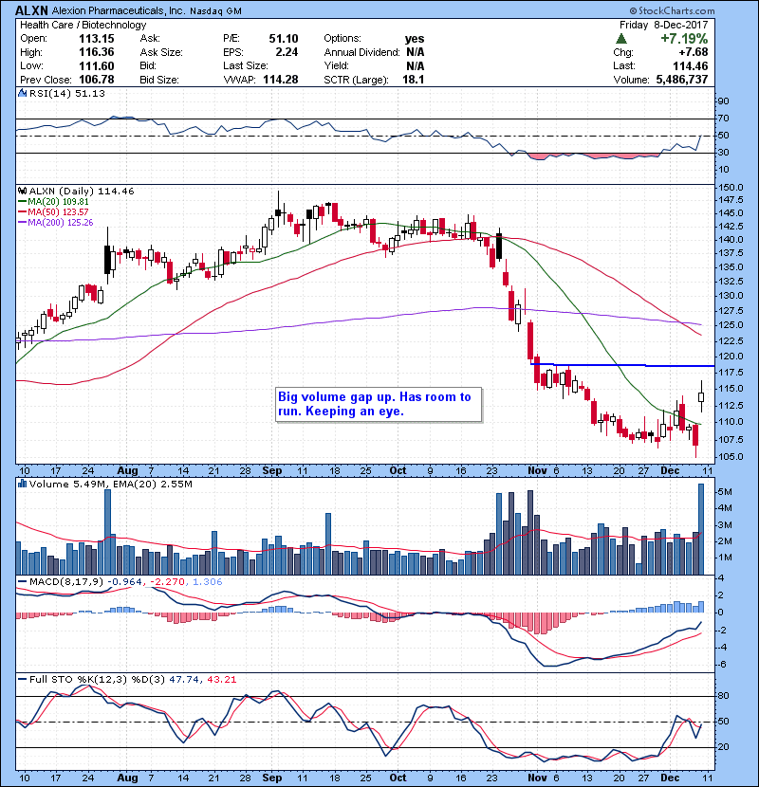
Task: Select the +7.19% percent change
Action: (684, 39)
